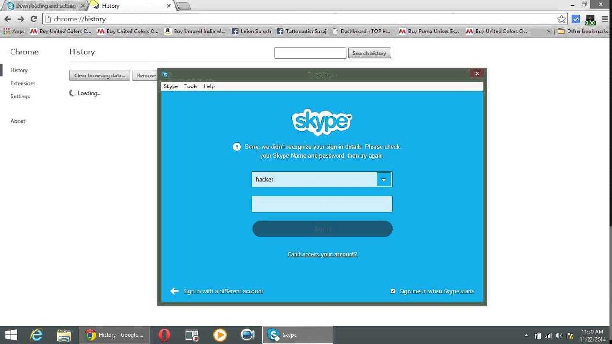Select History in the Chrome sidebar
Screen dimensions: 612x344
coord(19,70)
